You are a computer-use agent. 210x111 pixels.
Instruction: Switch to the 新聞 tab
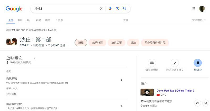coord(38,20)
